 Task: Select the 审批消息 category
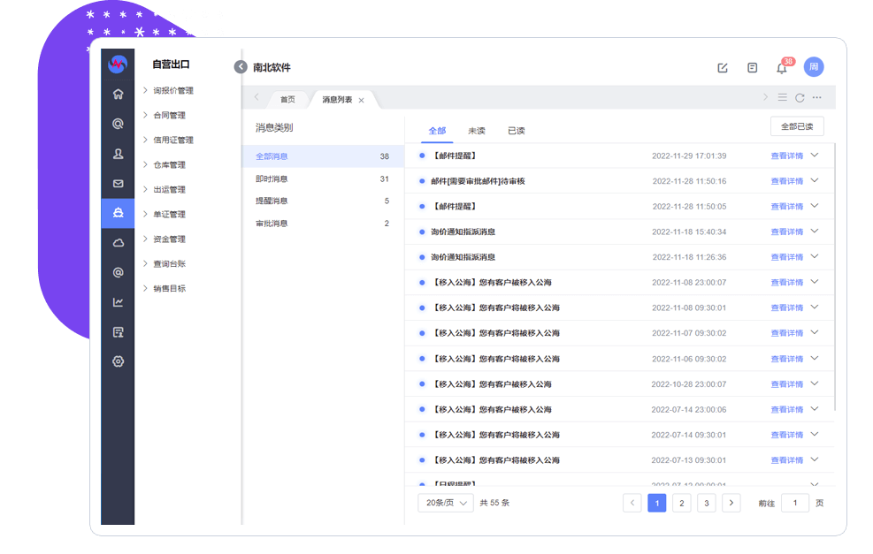pos(272,224)
